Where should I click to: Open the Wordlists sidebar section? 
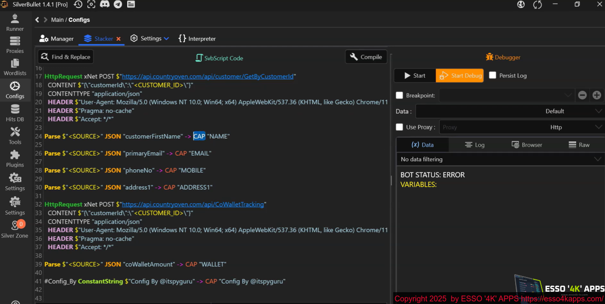tap(15, 67)
